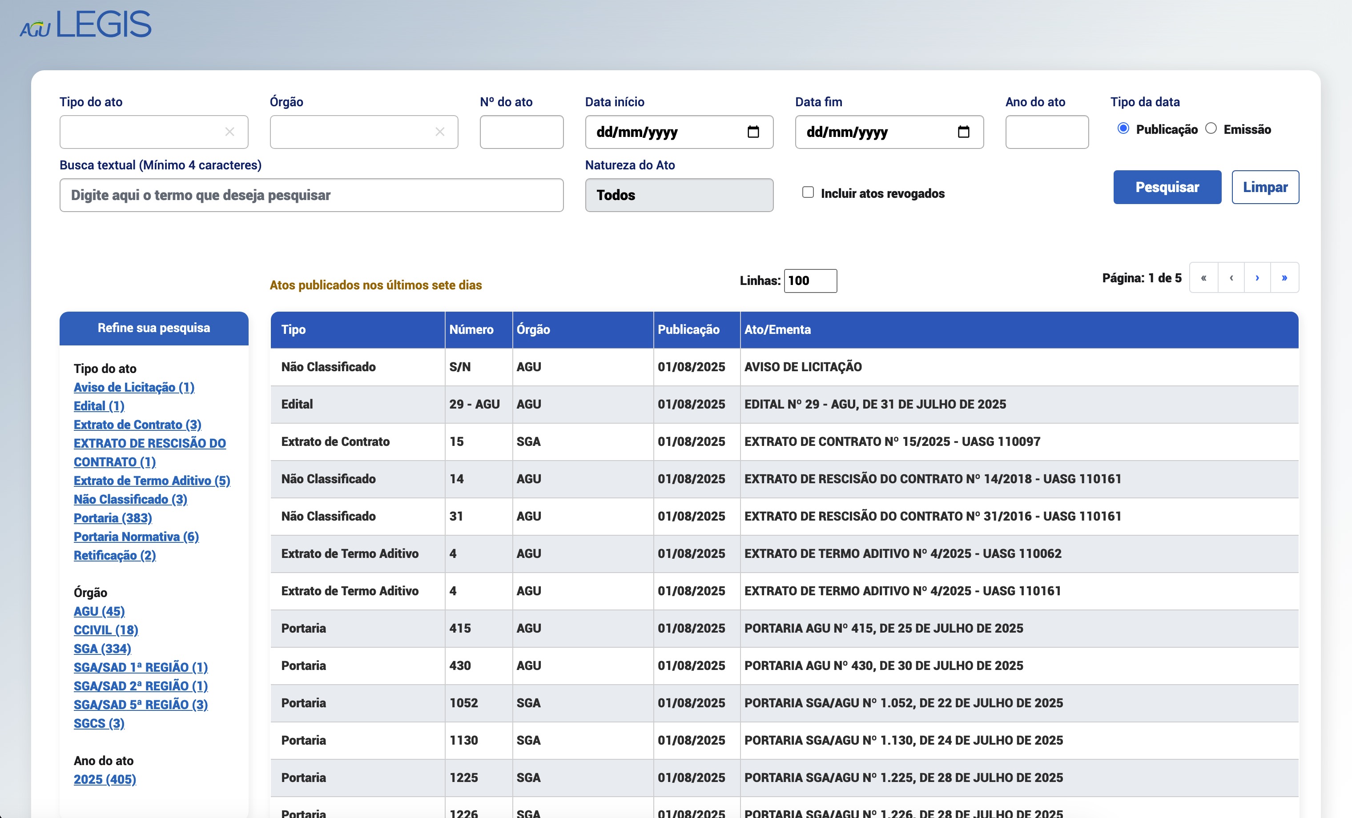The height and width of the screenshot is (818, 1352).
Task: Focus the Nº do ato input
Action: 522,132
